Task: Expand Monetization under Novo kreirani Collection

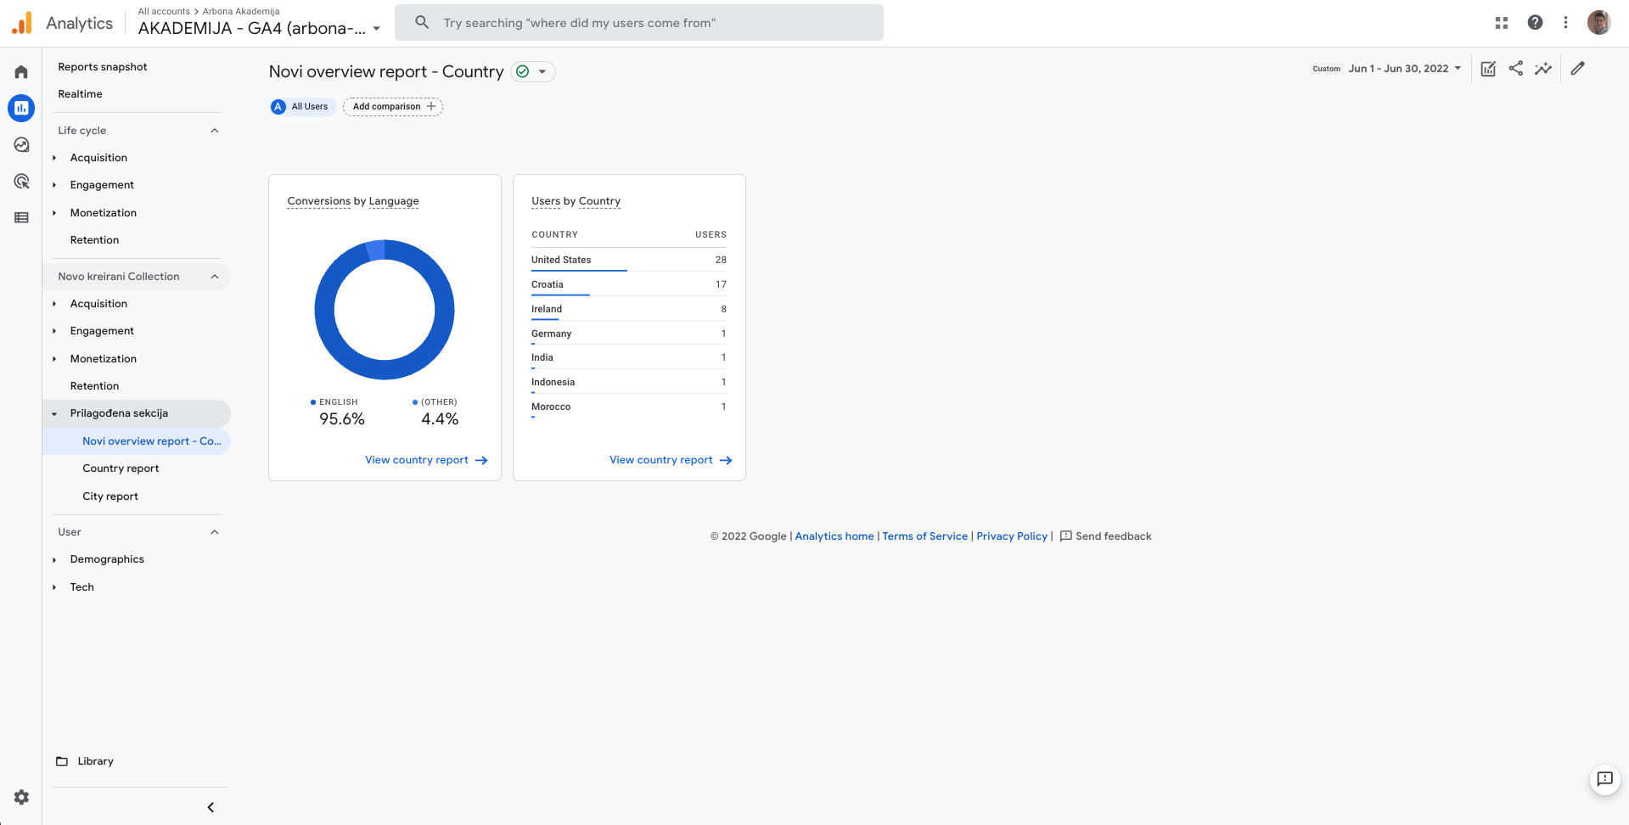Action: pos(54,359)
